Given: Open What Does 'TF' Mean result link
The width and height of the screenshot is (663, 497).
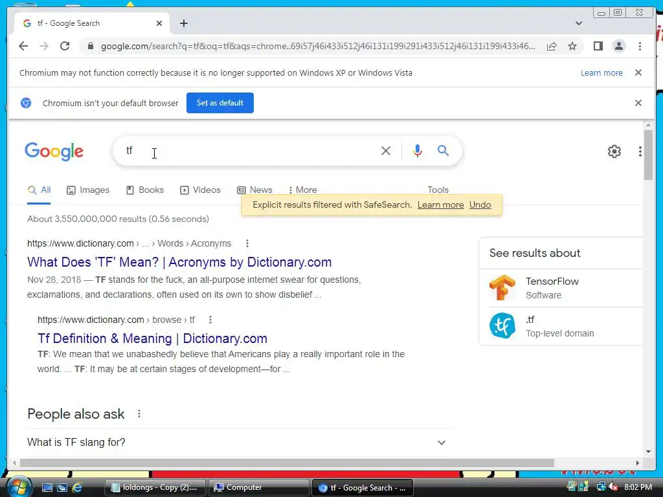Looking at the screenshot, I should coord(179,262).
